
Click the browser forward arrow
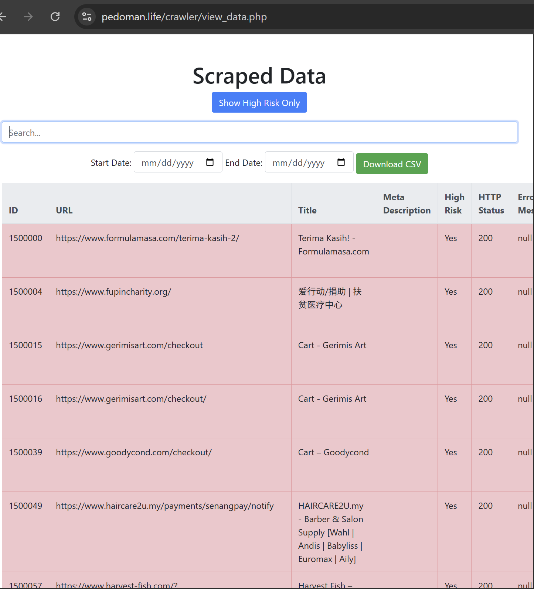[x=28, y=17]
